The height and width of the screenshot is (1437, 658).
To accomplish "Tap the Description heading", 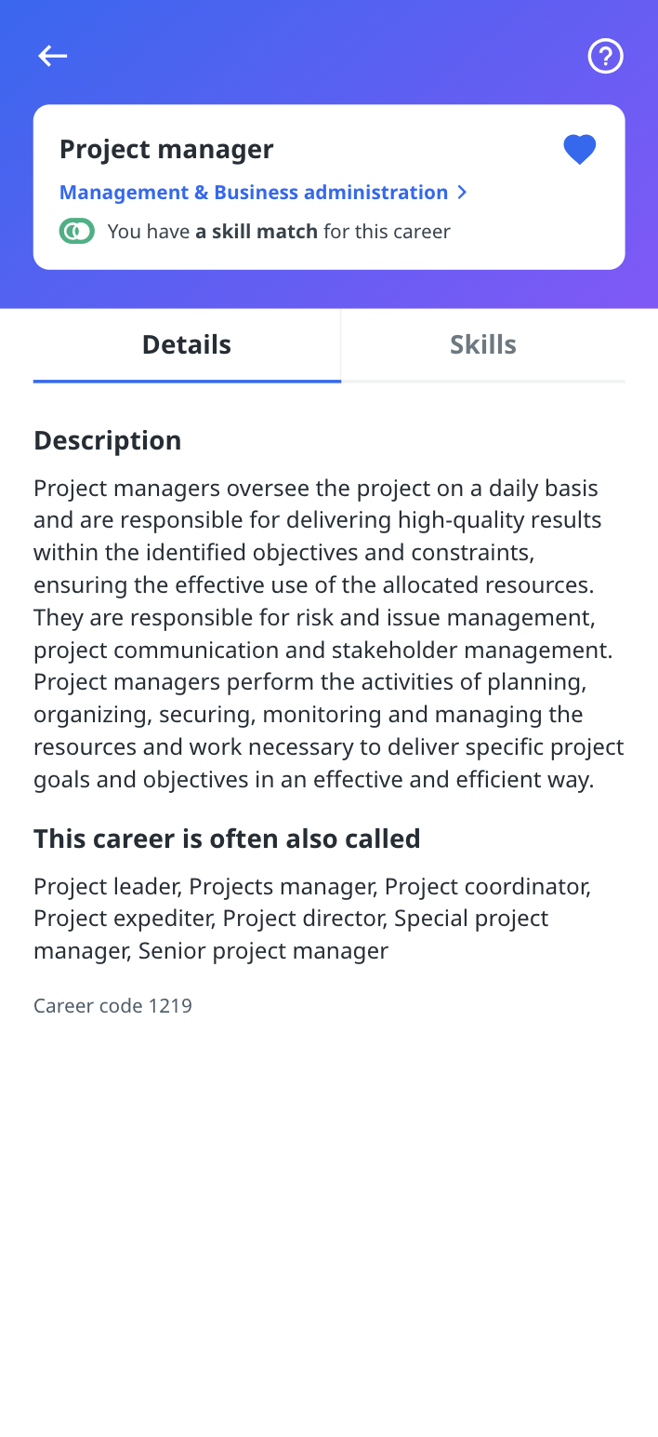I will click(x=108, y=440).
